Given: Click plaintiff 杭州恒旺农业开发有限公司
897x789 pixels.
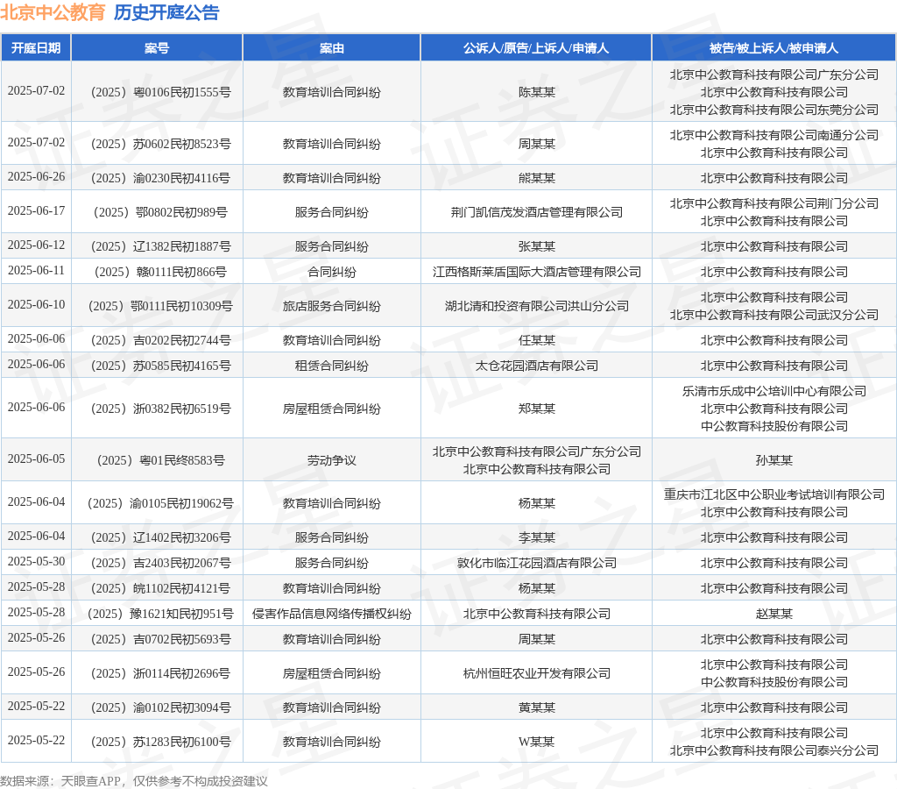Looking at the screenshot, I should (537, 673).
